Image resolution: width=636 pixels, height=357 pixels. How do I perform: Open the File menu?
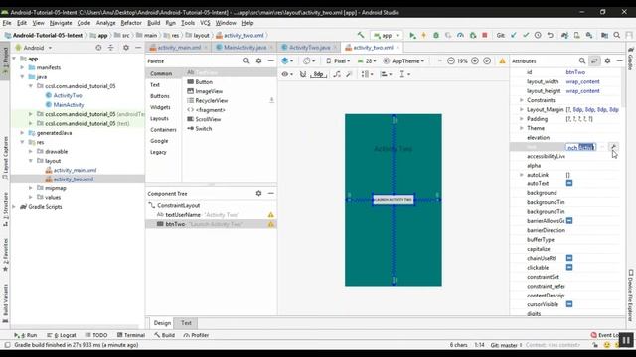(x=7, y=23)
